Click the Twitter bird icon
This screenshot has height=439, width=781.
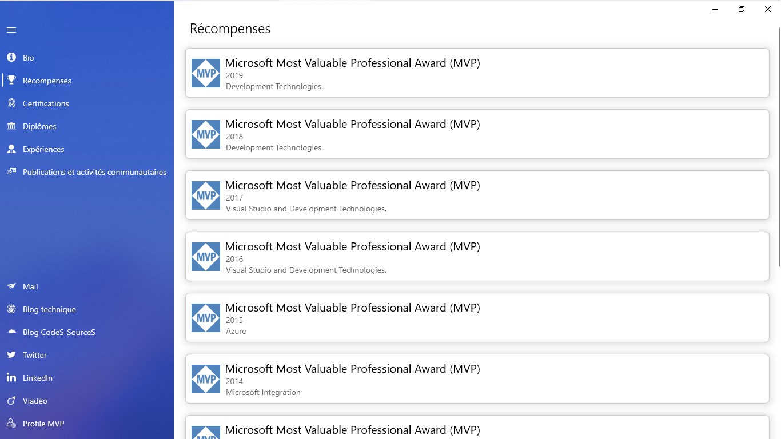pyautogui.click(x=11, y=355)
